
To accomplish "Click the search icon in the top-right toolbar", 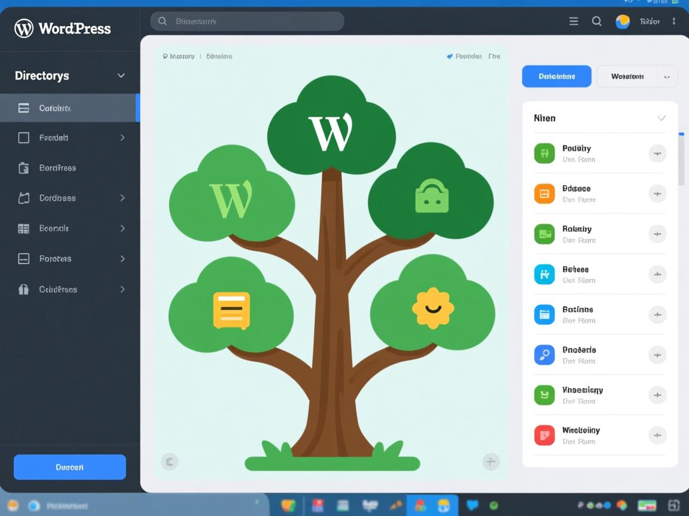I will [x=597, y=21].
